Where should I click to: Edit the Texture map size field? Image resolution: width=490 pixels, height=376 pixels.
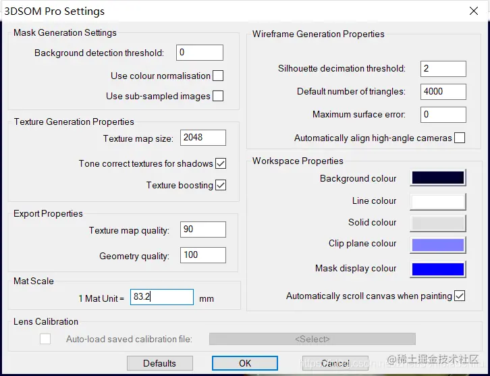(x=203, y=138)
